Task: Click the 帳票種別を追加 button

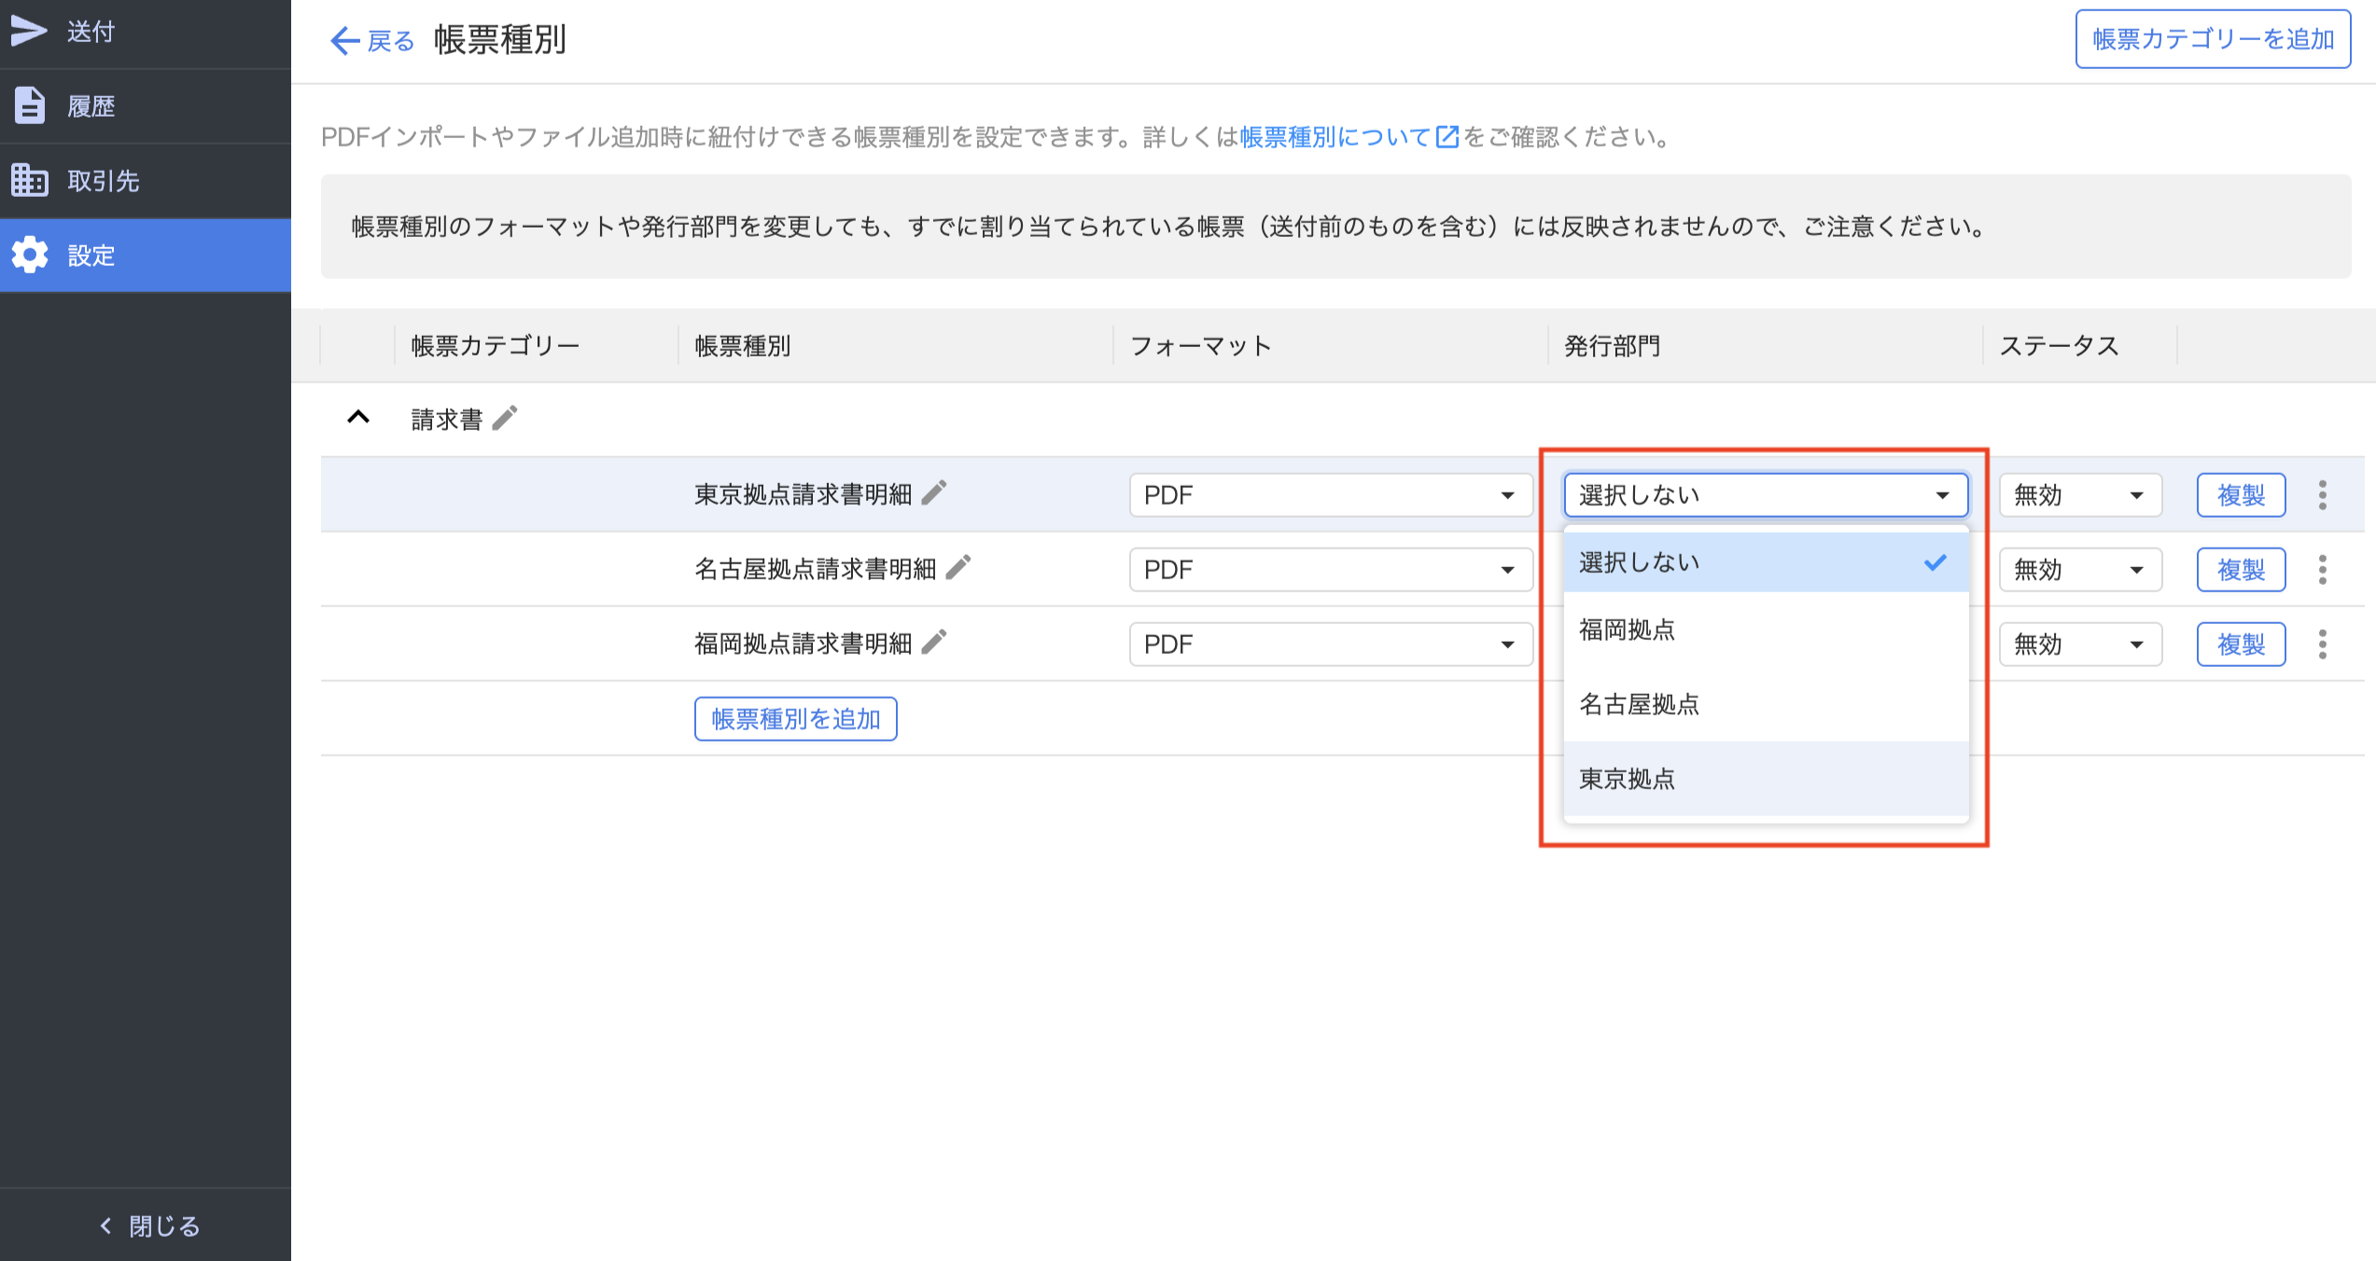Action: 795,718
